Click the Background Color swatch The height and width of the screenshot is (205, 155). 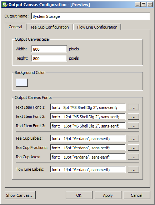pos(22,82)
